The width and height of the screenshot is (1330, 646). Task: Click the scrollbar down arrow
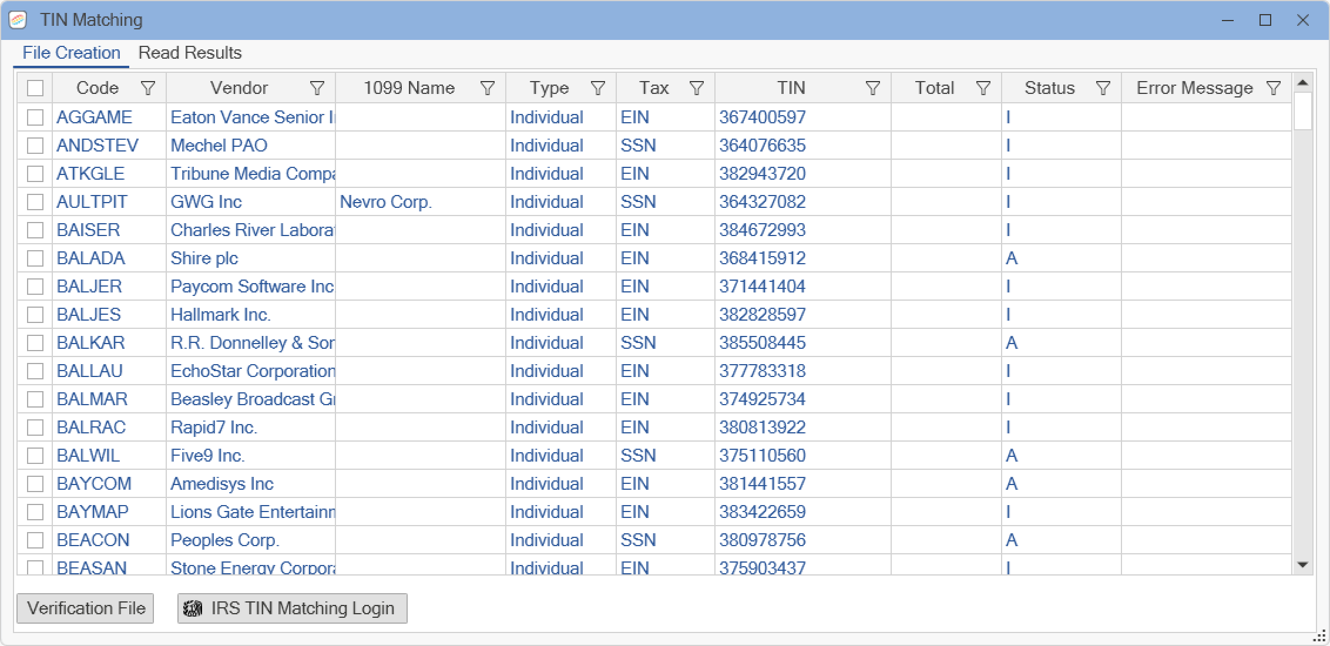(x=1302, y=565)
